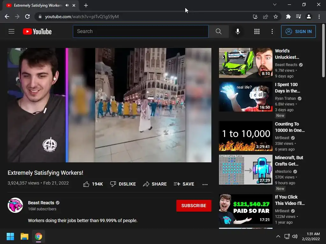
Task: Open Windows Start menu
Action: point(10,236)
